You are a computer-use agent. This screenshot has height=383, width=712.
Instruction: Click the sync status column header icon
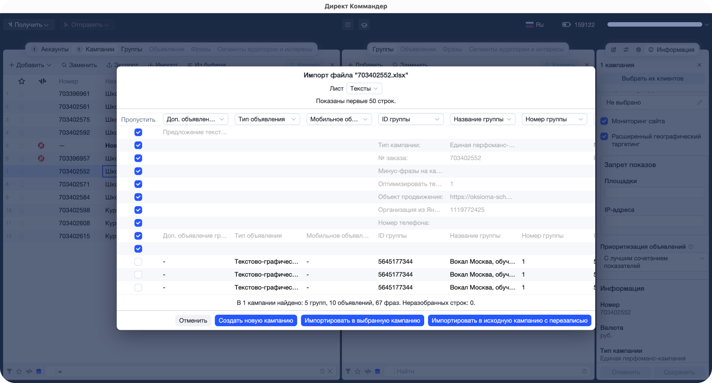pyautogui.click(x=43, y=81)
